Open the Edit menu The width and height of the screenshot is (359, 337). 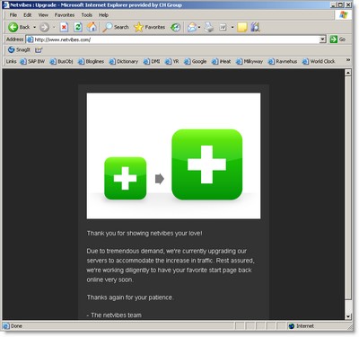click(28, 14)
